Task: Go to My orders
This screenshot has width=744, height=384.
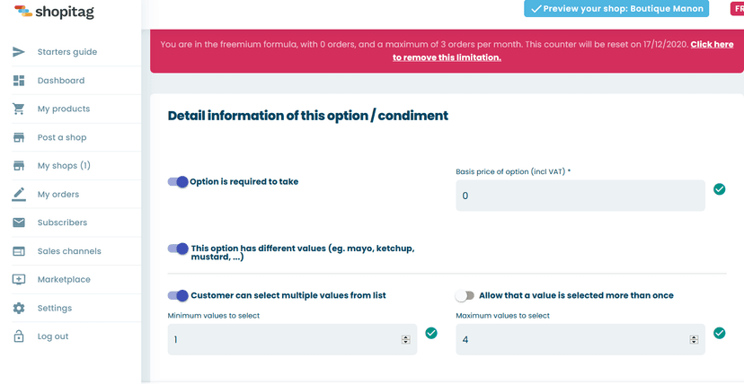Action: [x=58, y=195]
